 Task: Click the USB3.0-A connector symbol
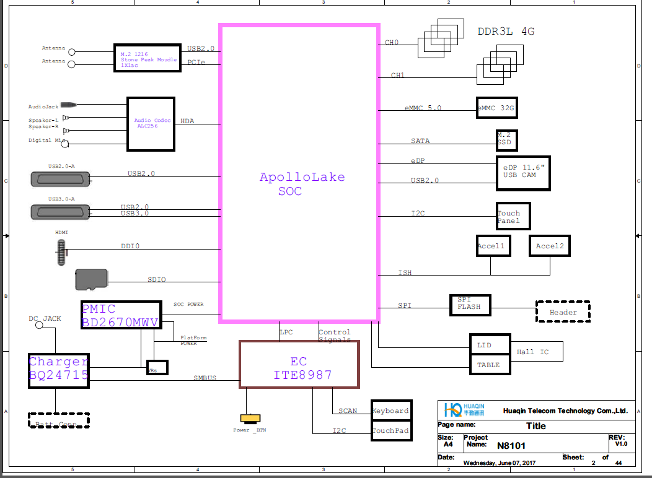[61, 212]
